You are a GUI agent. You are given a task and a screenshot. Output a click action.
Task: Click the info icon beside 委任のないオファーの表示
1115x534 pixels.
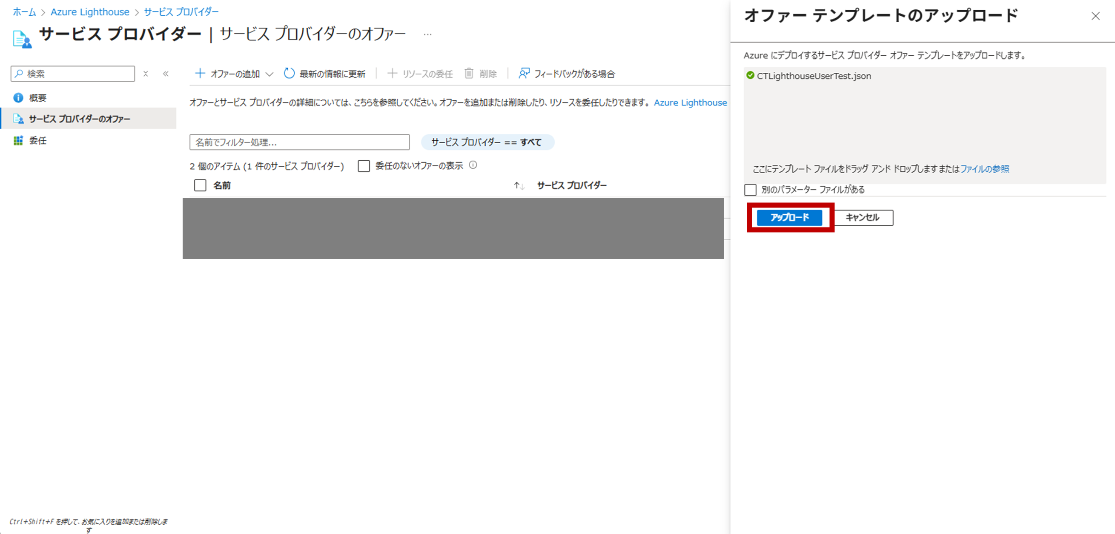[x=473, y=165]
